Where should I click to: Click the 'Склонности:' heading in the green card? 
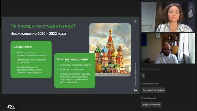[x=23, y=47]
